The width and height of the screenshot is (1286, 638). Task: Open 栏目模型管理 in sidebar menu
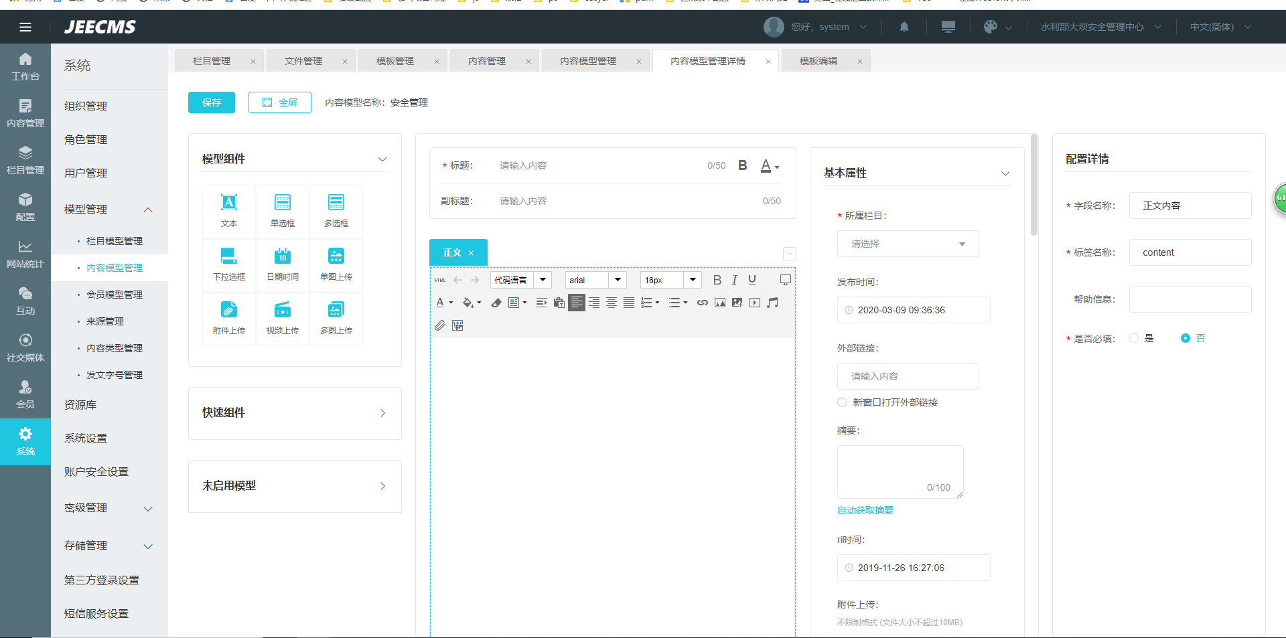(x=115, y=241)
